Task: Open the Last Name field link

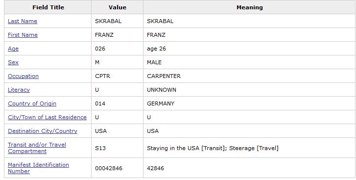Action: click(x=23, y=21)
